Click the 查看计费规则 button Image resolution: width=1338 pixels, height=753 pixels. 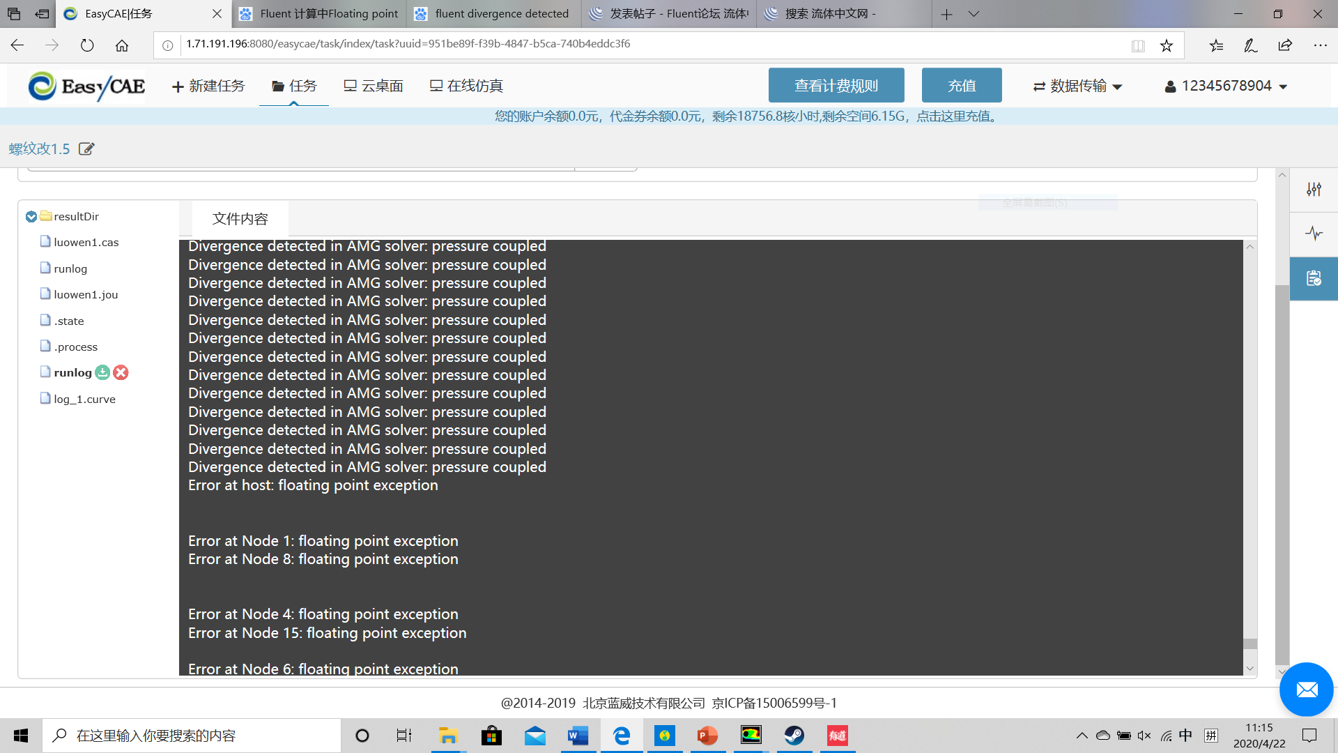836,86
